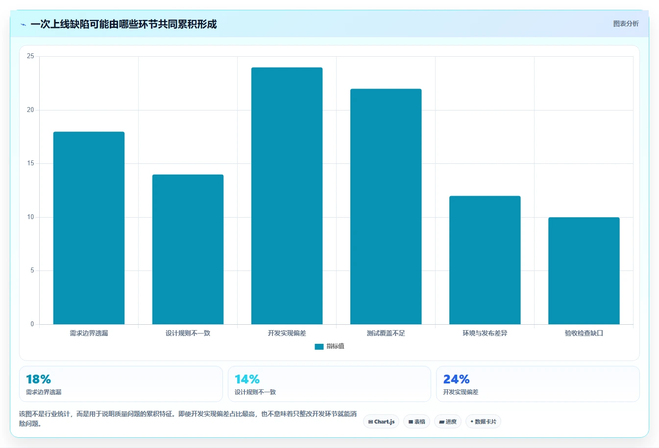Click the x-axis label 设计规则不一致
Image resolution: width=659 pixels, height=448 pixels.
(188, 333)
